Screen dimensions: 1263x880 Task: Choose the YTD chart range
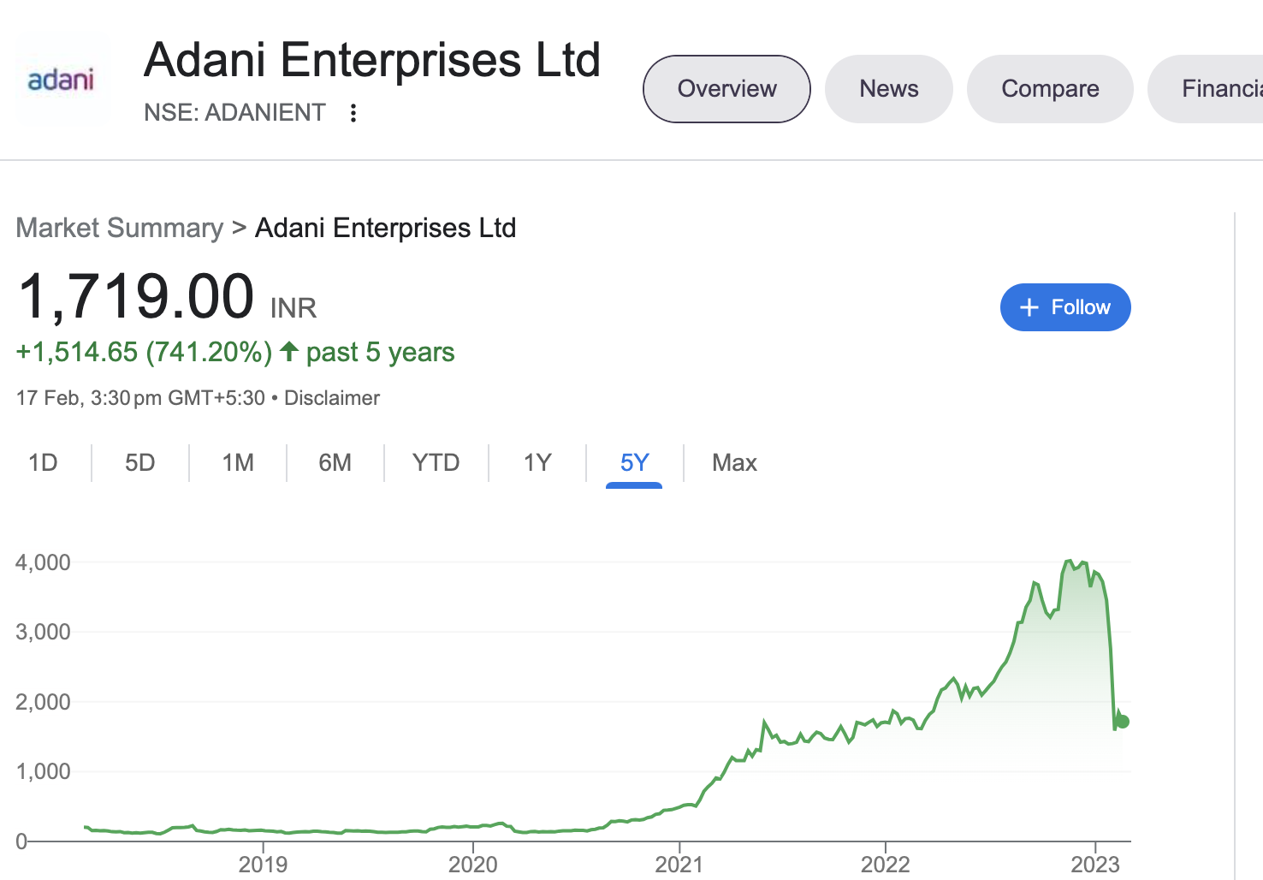pos(436,463)
